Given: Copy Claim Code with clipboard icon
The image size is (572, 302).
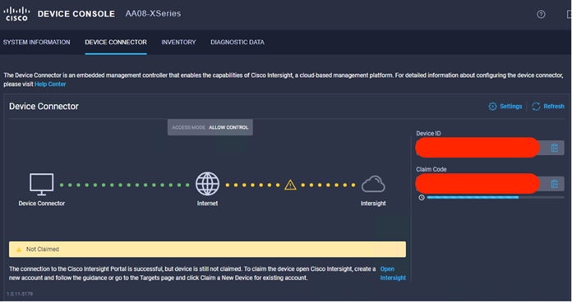Looking at the screenshot, I should pos(555,184).
